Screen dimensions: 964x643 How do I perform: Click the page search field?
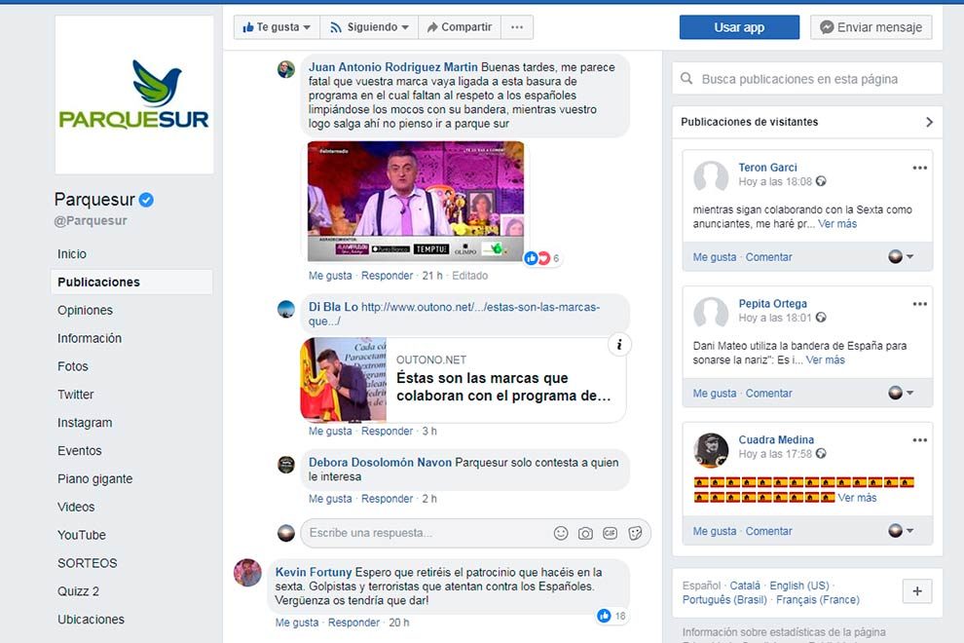(x=807, y=79)
